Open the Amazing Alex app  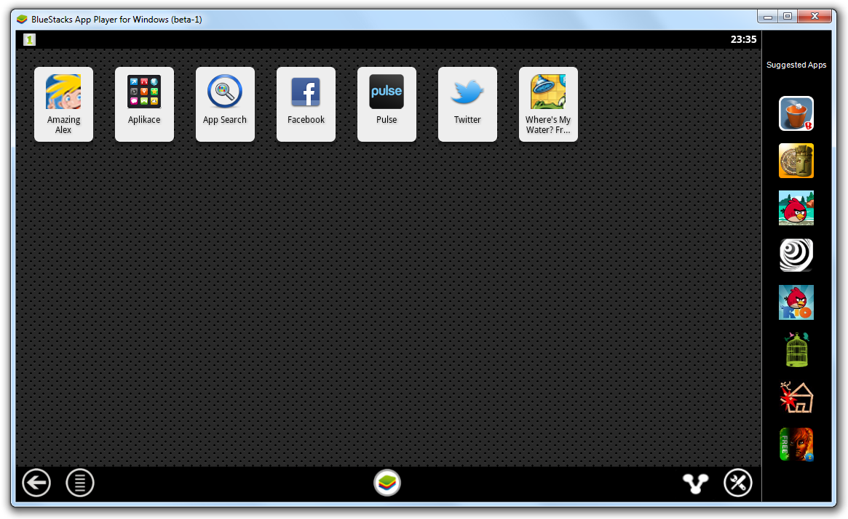[63, 104]
